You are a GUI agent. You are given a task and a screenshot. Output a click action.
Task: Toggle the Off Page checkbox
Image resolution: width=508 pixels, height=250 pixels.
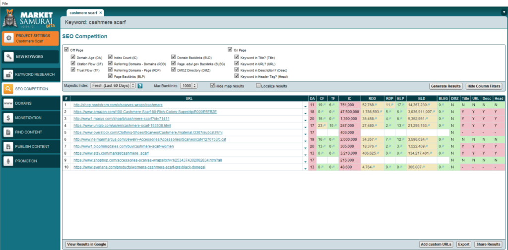tap(67, 50)
